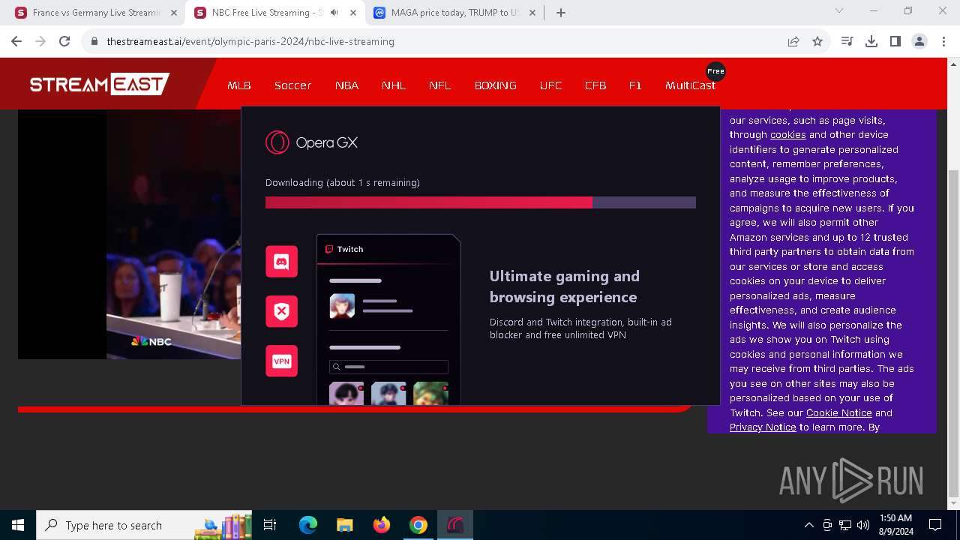Open the CFB streams
Screen dimensions: 960x540
click(x=595, y=85)
